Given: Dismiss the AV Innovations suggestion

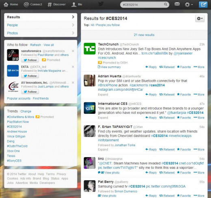Looking at the screenshot, I should [x=73, y=83].
